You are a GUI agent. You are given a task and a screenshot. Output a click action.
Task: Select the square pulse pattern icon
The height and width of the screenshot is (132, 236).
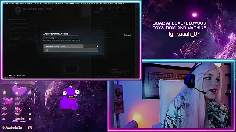(30, 114)
